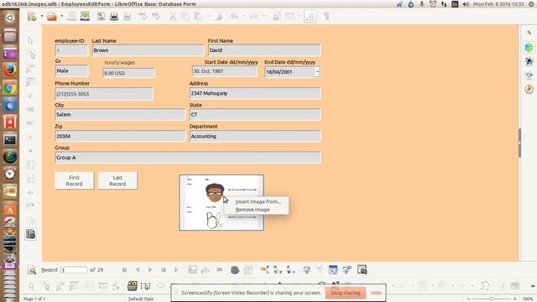Open the End Date dropdown arrow
Viewport: 537px width, 302px height.
tap(317, 72)
